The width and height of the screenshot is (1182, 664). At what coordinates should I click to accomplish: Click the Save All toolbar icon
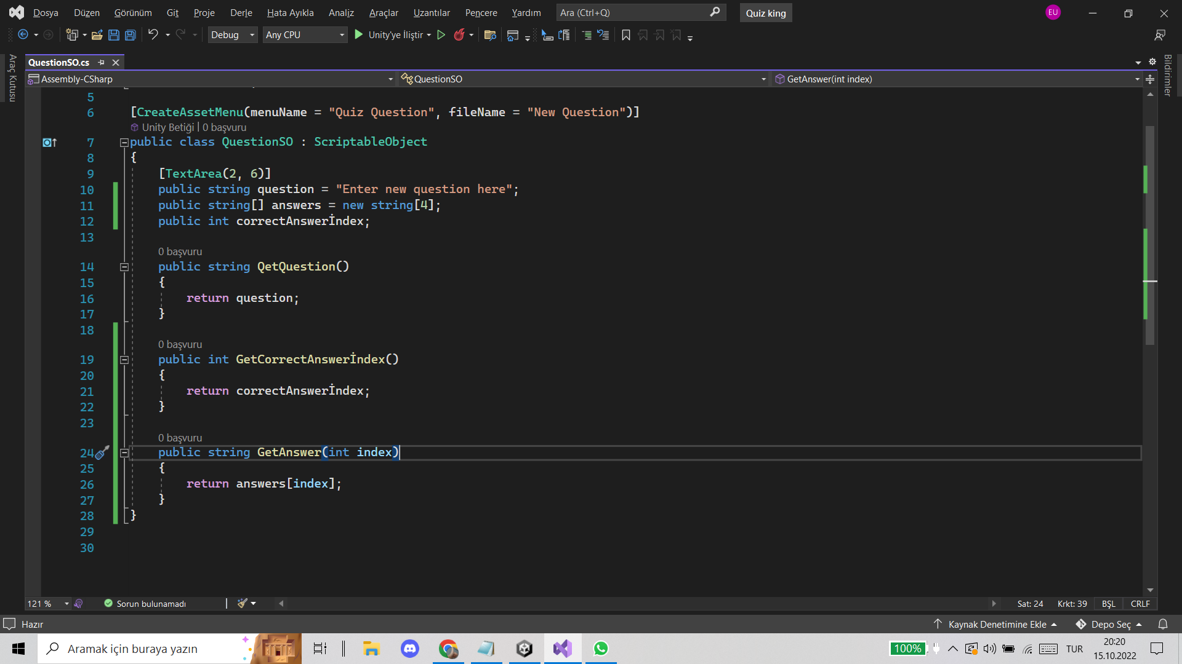131,35
